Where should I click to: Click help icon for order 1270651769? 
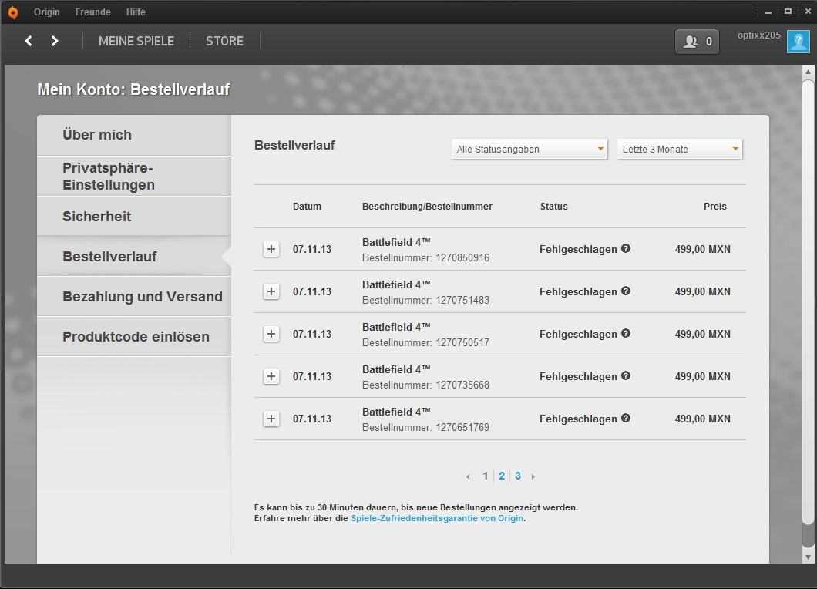click(x=626, y=418)
